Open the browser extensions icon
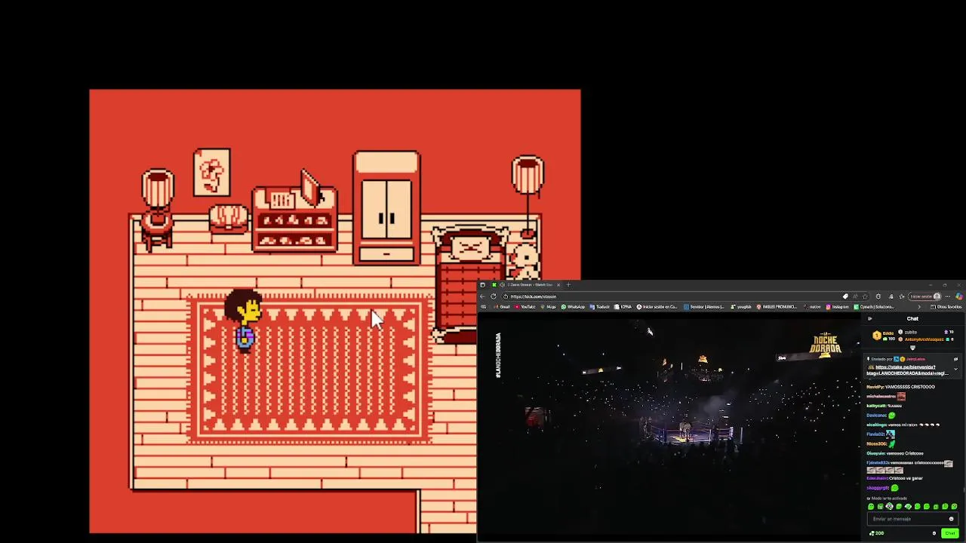Viewport: 966px width, 543px height. 878,296
